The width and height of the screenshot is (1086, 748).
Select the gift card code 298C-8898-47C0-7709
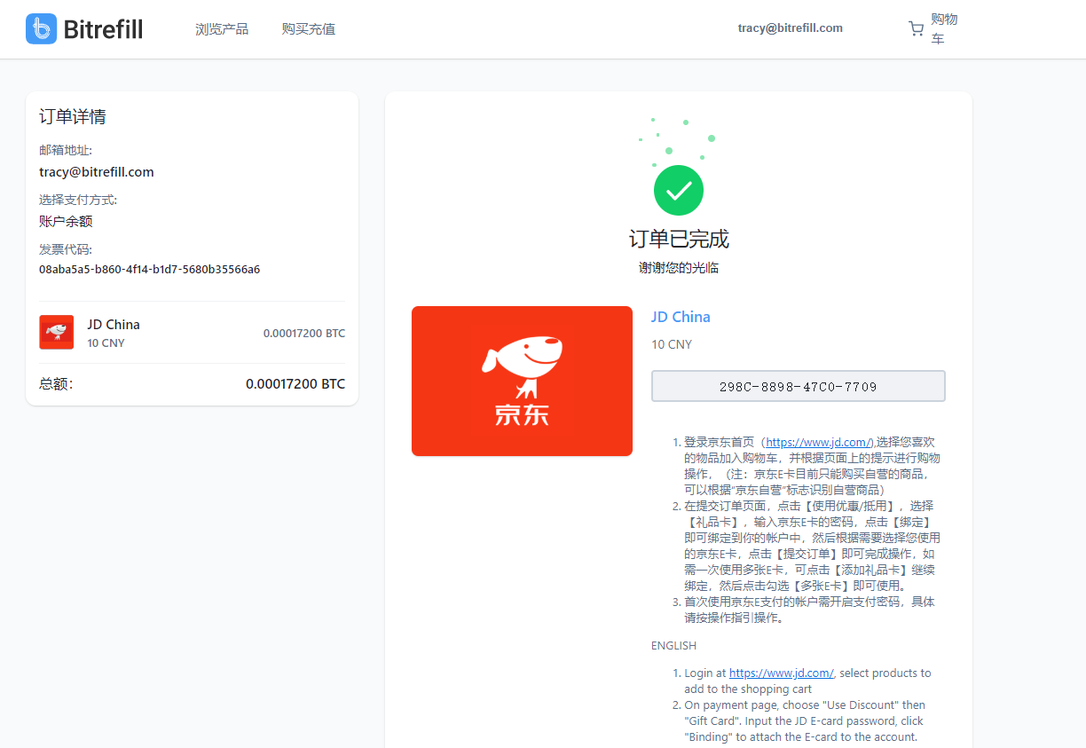pyautogui.click(x=798, y=385)
